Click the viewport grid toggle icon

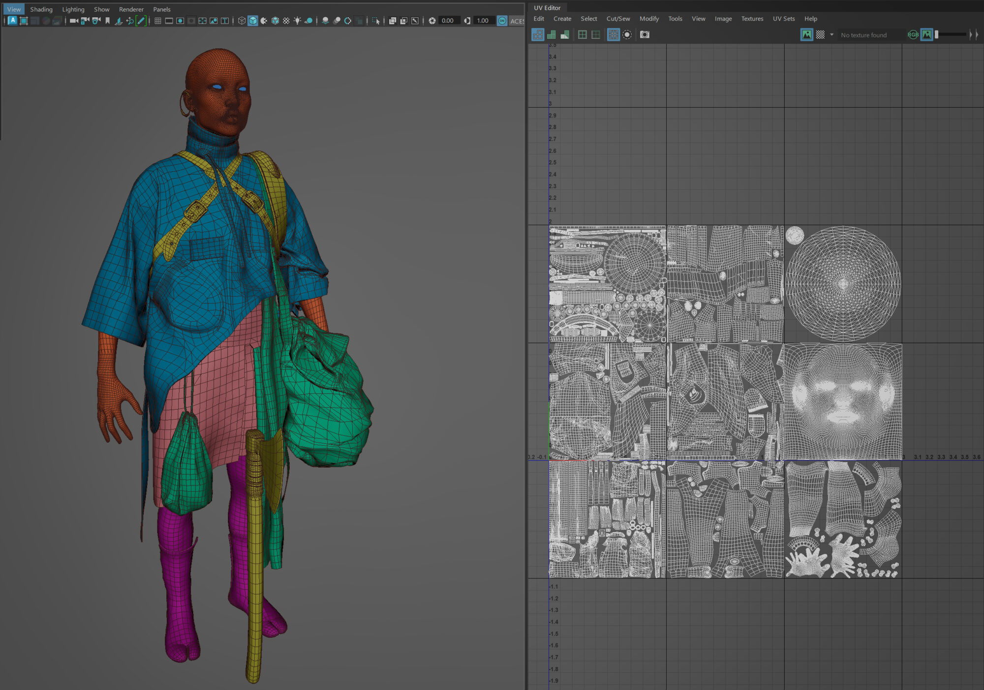click(x=158, y=21)
